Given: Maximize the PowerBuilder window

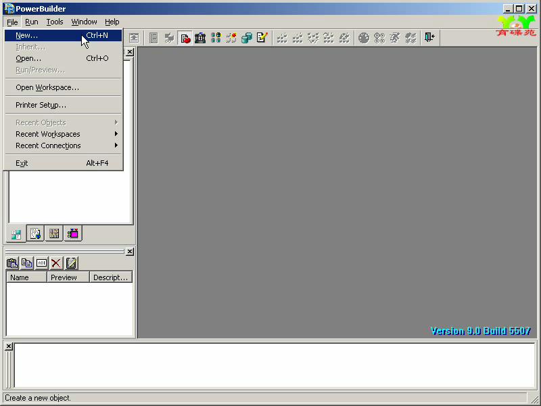Looking at the screenshot, I should [x=519, y=9].
